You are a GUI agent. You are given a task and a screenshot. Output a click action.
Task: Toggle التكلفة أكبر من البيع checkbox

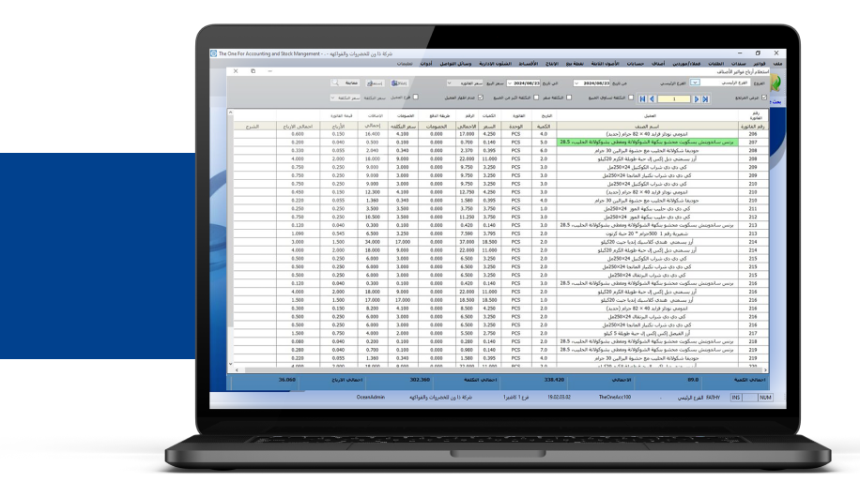point(536,98)
